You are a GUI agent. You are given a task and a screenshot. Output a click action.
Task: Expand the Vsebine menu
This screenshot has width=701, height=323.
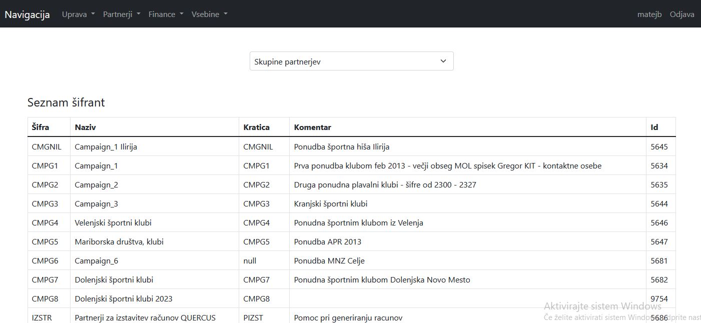tap(209, 14)
